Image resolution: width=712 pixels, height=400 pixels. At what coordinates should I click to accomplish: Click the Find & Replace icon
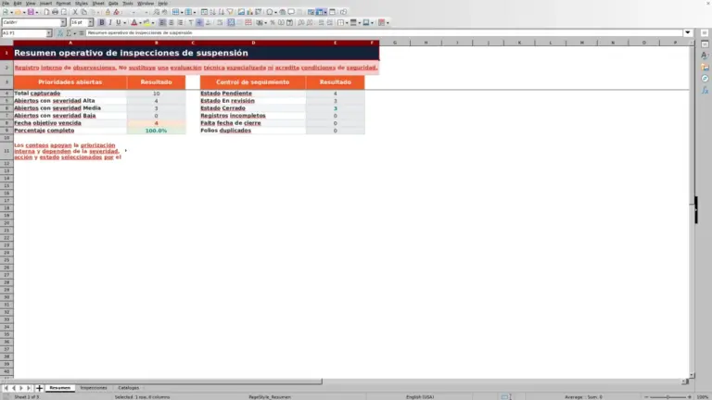point(156,12)
